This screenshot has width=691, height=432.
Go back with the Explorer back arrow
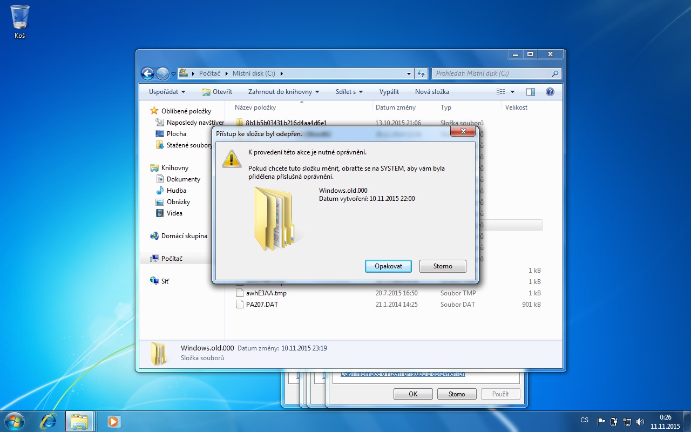147,73
